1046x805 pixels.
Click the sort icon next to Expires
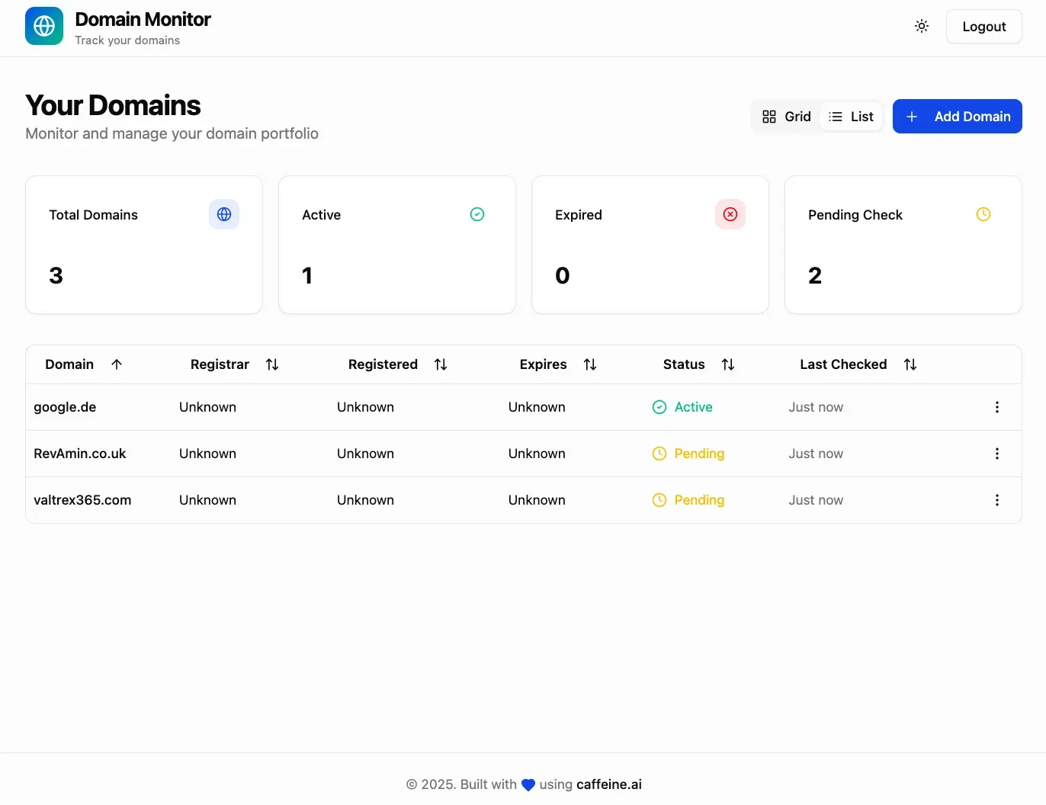[590, 364]
